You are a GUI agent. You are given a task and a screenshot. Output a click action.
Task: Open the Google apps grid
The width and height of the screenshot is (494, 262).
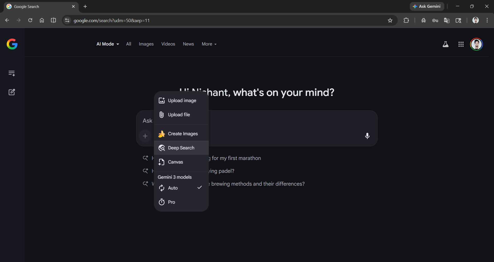point(461,44)
